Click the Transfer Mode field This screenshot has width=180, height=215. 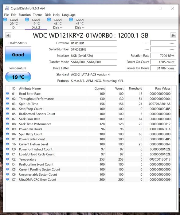(93, 62)
